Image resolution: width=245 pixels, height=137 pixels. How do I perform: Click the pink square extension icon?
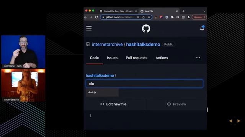point(161,17)
